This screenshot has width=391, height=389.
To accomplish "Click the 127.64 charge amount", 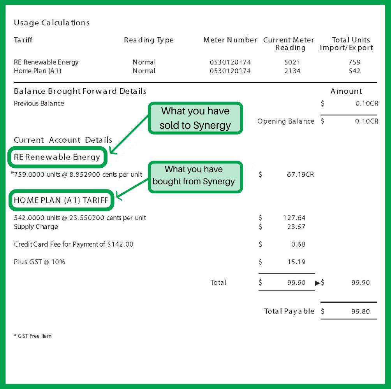I will click(x=294, y=218).
